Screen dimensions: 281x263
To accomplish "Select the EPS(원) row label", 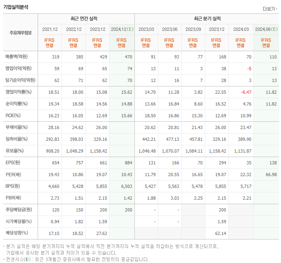I will tap(13, 163).
